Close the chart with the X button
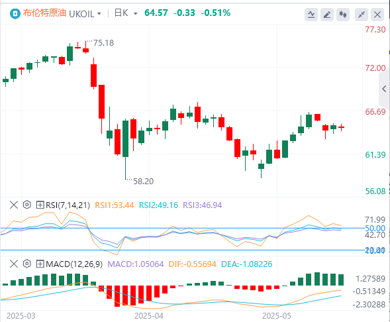The image size is (390, 322). (377, 15)
